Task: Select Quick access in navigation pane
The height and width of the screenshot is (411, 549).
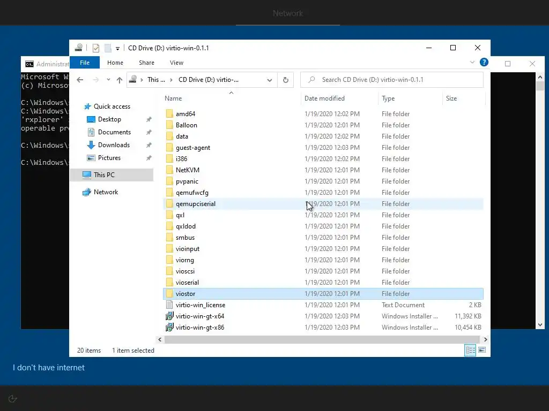Action: (x=112, y=106)
